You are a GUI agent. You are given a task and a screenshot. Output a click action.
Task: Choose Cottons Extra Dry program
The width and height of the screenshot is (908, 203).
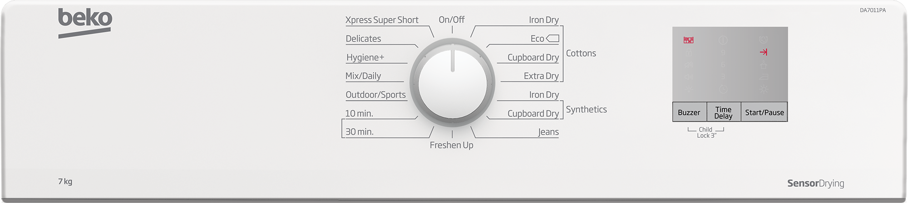(541, 76)
